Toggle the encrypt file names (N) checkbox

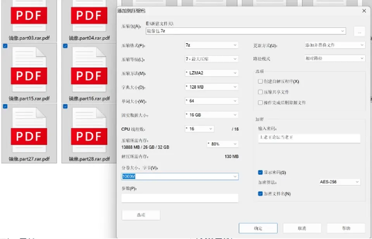tap(260, 194)
